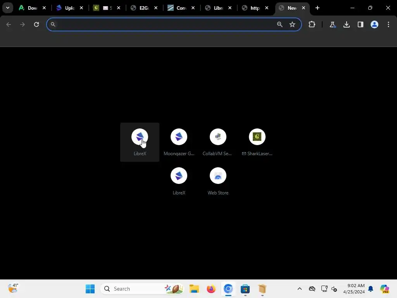The image size is (397, 298).
Task: Close the http tab
Action: tap(267, 8)
